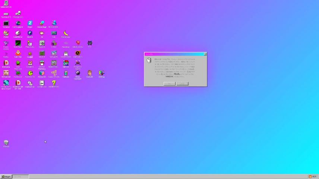Click the left button in the dialog
The width and height of the screenshot is (319, 179).
coord(169,84)
